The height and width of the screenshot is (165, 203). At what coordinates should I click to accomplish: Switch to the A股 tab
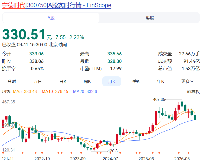[x=51, y=18]
